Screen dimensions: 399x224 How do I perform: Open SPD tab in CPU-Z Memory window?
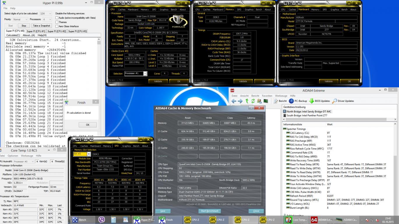(x=239, y=9)
